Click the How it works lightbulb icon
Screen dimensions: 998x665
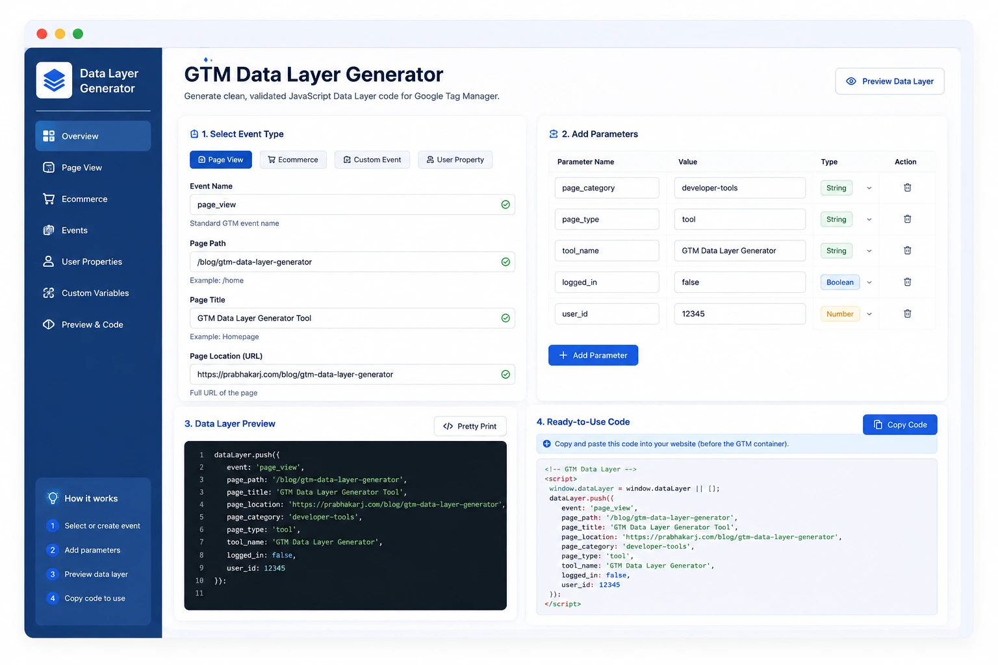pyautogui.click(x=53, y=498)
